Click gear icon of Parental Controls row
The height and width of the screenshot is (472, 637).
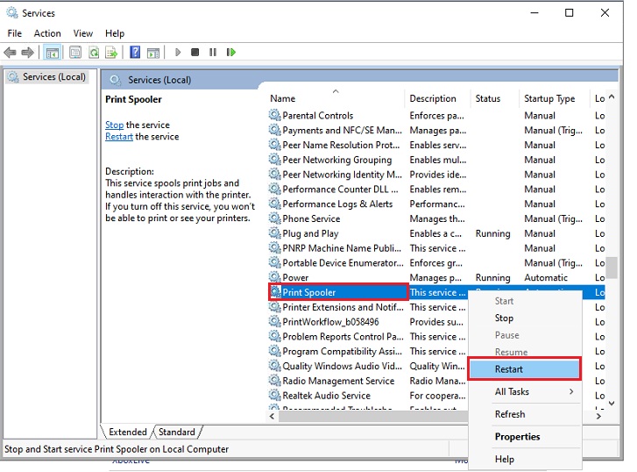point(275,115)
